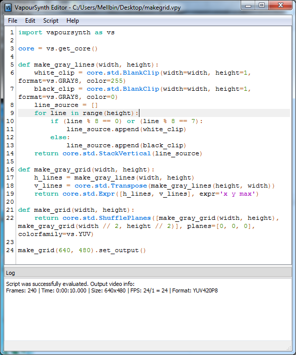Open the File menu
This screenshot has width=296, height=355.
pos(13,21)
